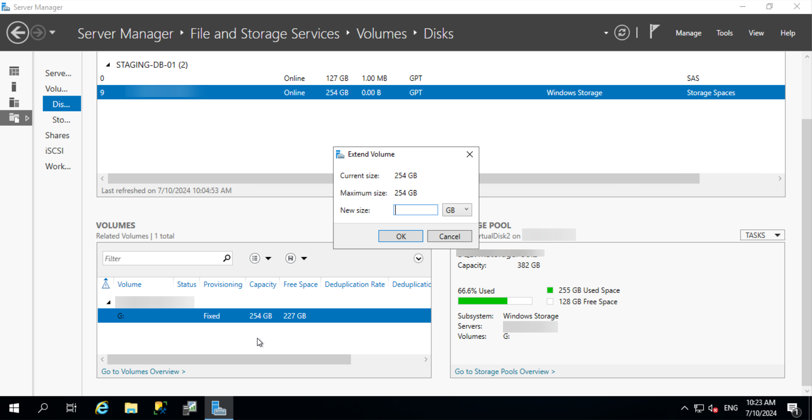Screen dimensions: 812x420
Task: Sort by Provisioning column header
Action: (x=223, y=284)
